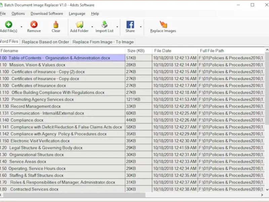Click the file list scroll down arrow

[267, 190]
